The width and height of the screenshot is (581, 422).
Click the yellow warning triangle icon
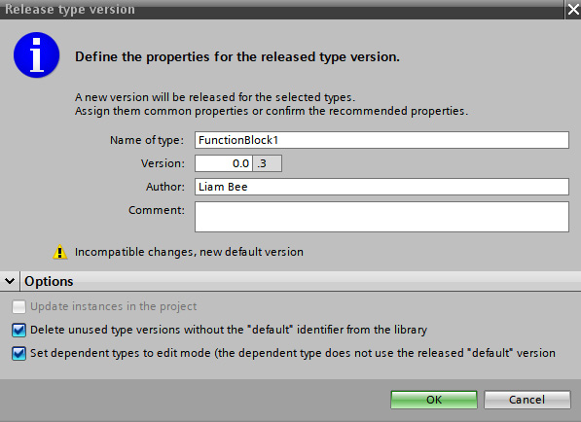(x=60, y=252)
